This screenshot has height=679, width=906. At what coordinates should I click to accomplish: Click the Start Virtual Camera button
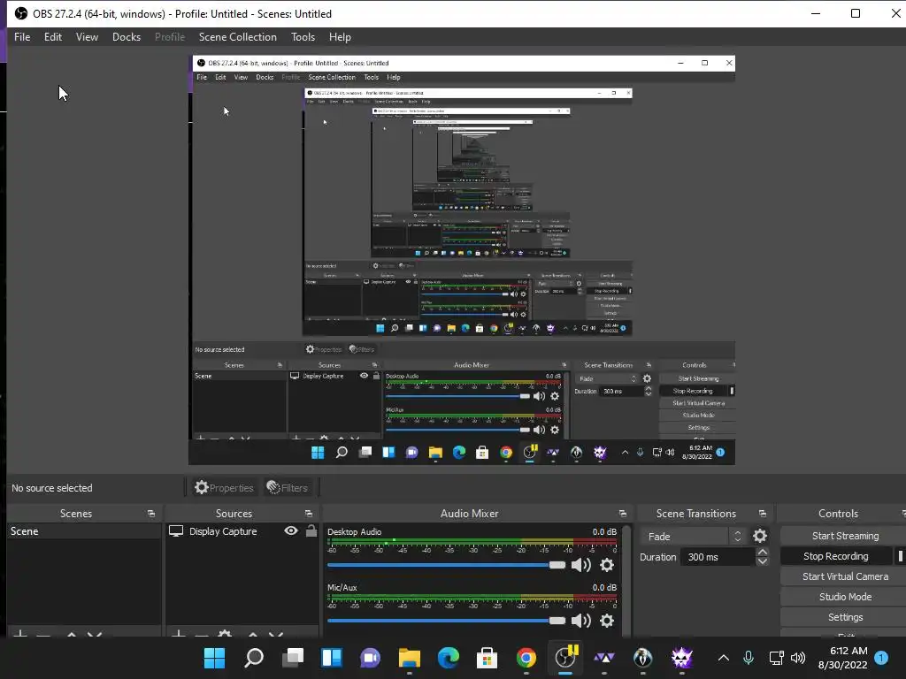[x=843, y=576]
